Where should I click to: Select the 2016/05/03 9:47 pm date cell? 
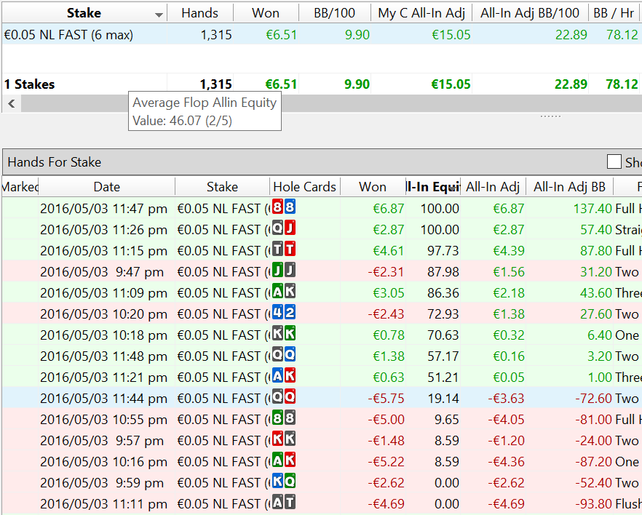(103, 272)
